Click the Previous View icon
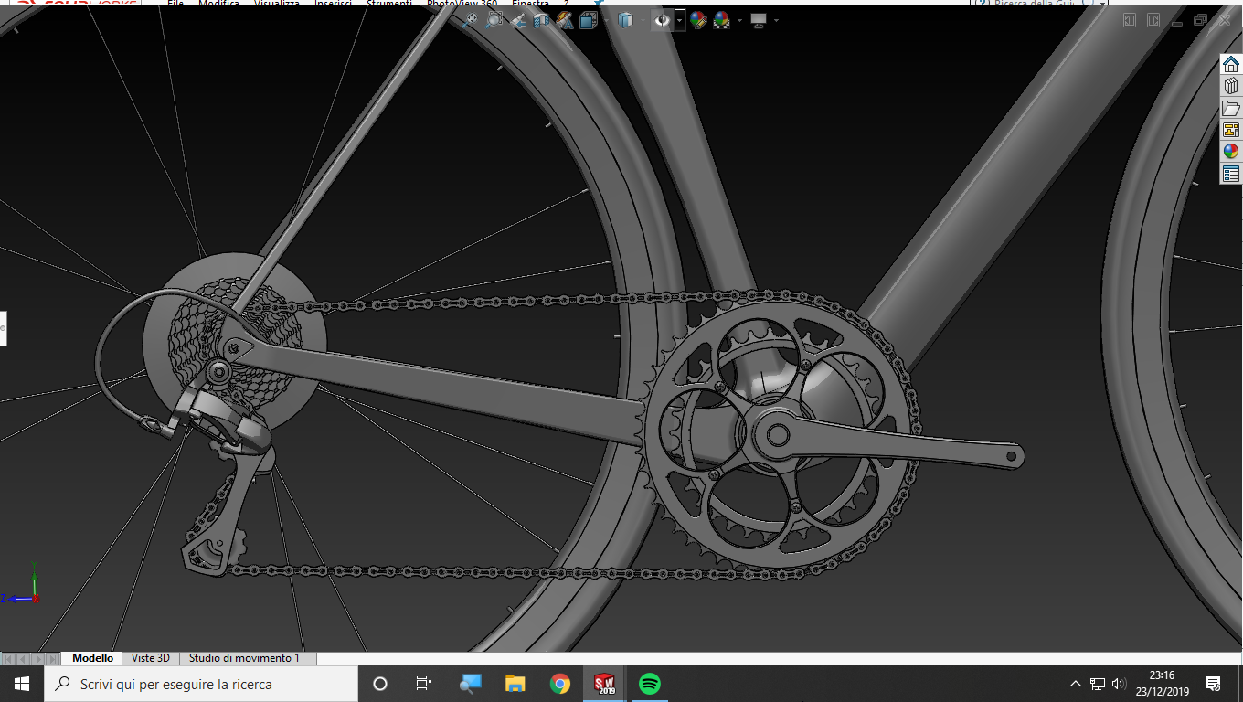1243x702 pixels. [518, 19]
